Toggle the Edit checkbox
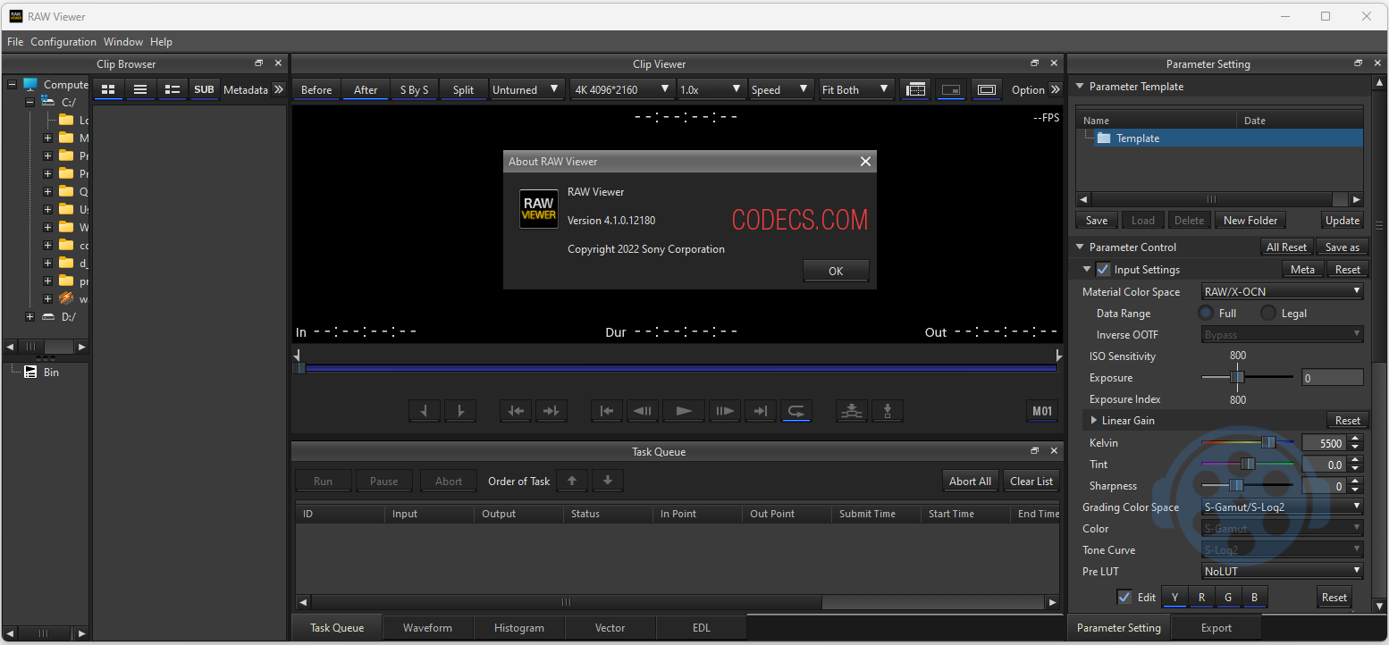Screen dimensions: 1389x645 tap(1124, 597)
